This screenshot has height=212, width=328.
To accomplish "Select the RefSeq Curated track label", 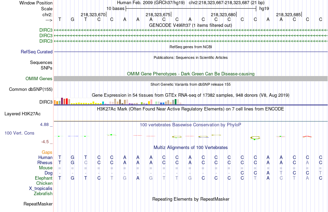I will tap(37, 52).
